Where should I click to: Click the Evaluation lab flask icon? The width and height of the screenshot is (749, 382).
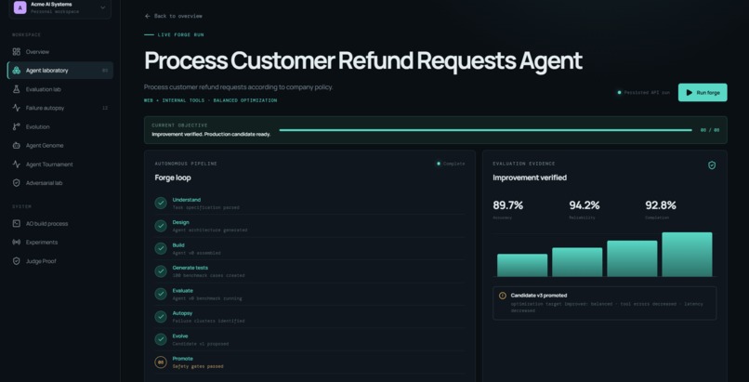[x=16, y=89]
